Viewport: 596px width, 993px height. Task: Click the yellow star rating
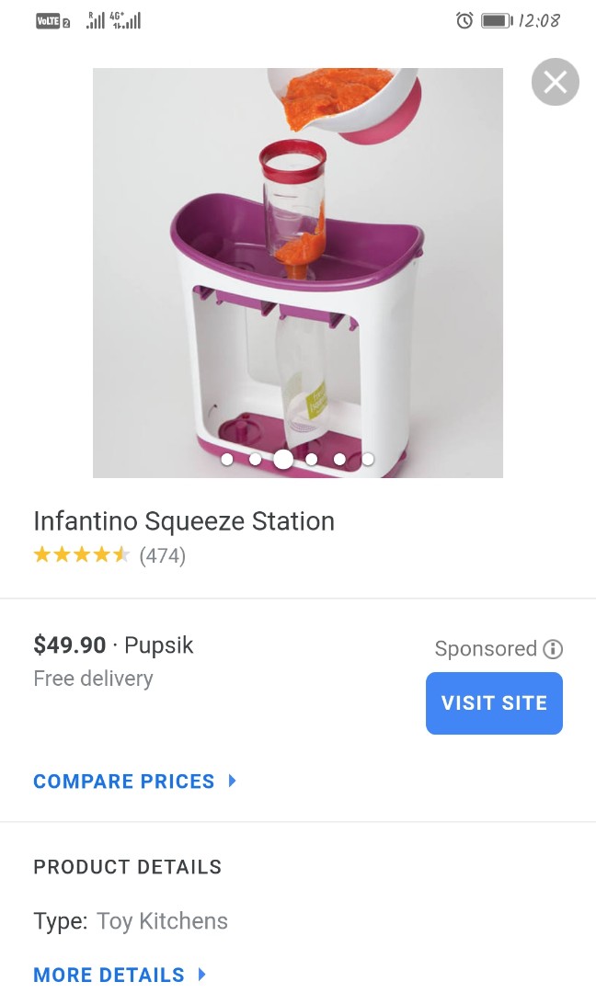point(81,555)
